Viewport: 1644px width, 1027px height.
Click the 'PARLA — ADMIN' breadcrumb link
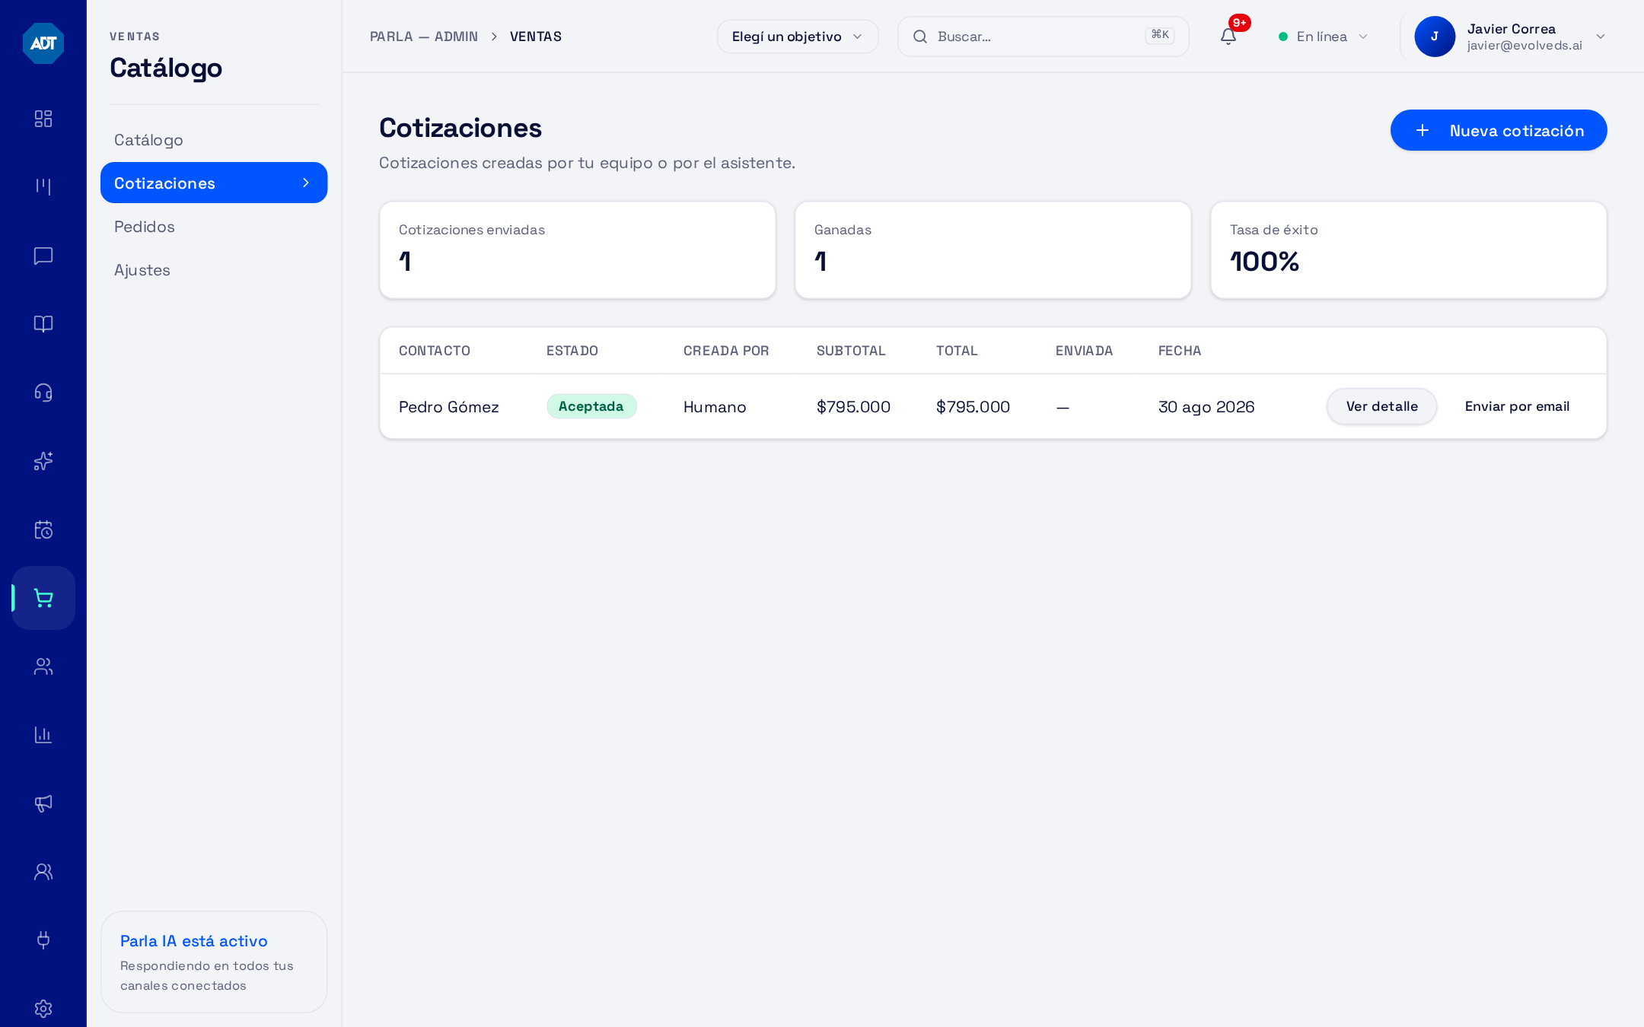[x=424, y=37]
